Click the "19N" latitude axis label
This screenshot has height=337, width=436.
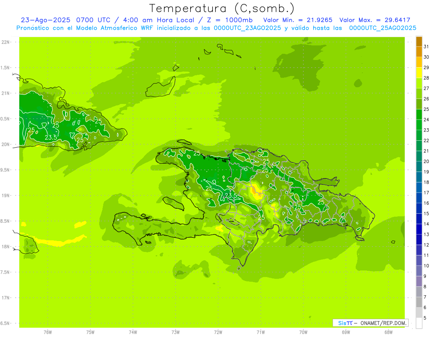[x=5, y=196]
